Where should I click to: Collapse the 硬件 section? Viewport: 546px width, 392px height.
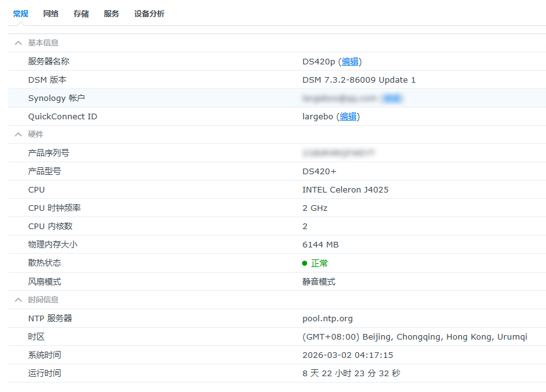click(18, 134)
